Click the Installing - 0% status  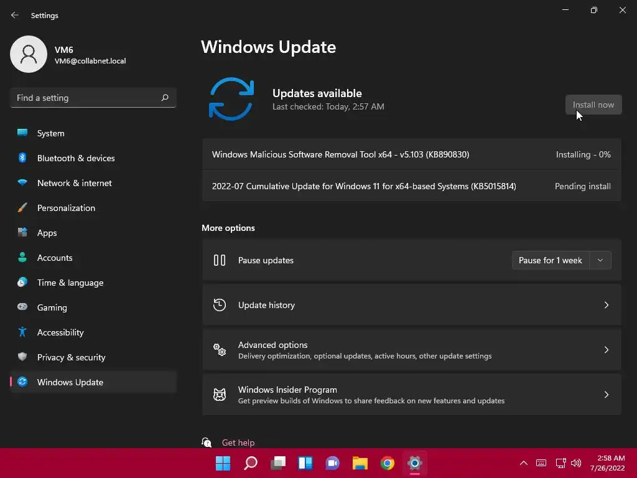[x=583, y=154]
